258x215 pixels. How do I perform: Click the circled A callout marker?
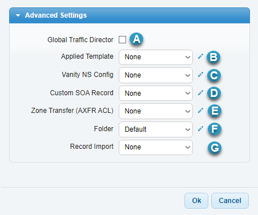[136, 39]
